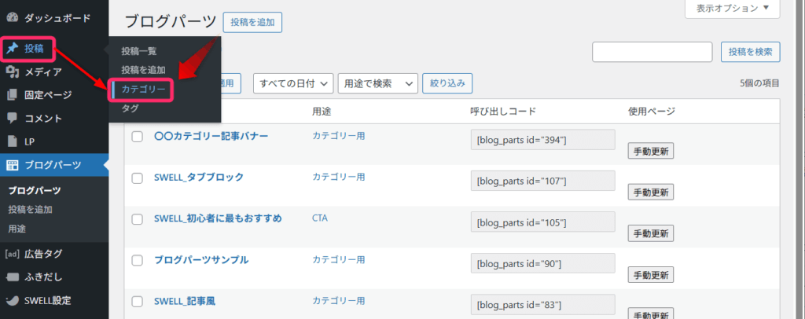Screen dimensions: 805x319
Task: Open the SWELL_初心者に最もおすすめ post link
Action: 217,218
